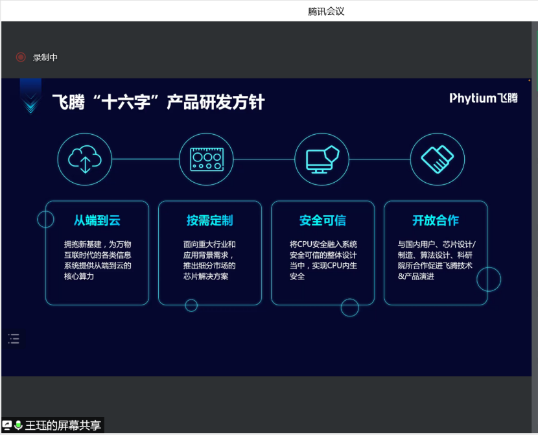Click the slide title 飞腾"十六字"产品研发方针

(158, 102)
